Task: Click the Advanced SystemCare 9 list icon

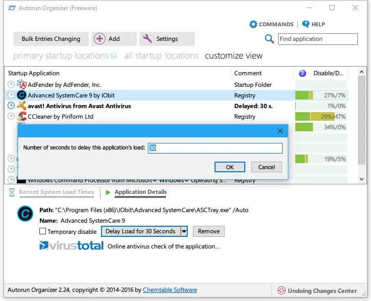Action: pos(22,95)
